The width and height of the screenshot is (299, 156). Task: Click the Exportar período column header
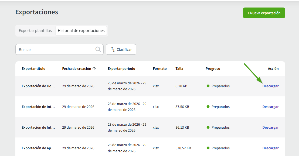[121, 68]
